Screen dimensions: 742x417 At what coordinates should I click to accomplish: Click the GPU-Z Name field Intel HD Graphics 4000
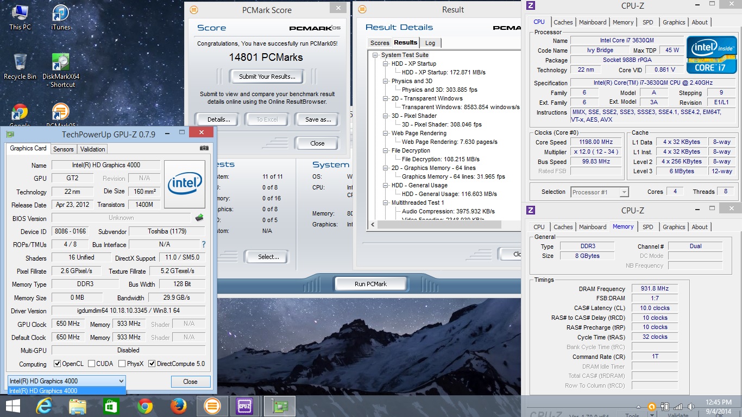106,165
